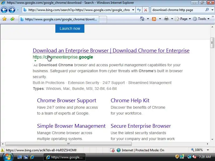
Task: Show more toolbar items chevron
Action: tap(213, 17)
